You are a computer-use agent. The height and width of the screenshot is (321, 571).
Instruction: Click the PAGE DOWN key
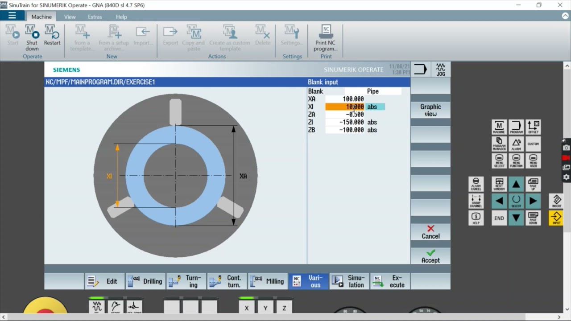click(x=533, y=218)
